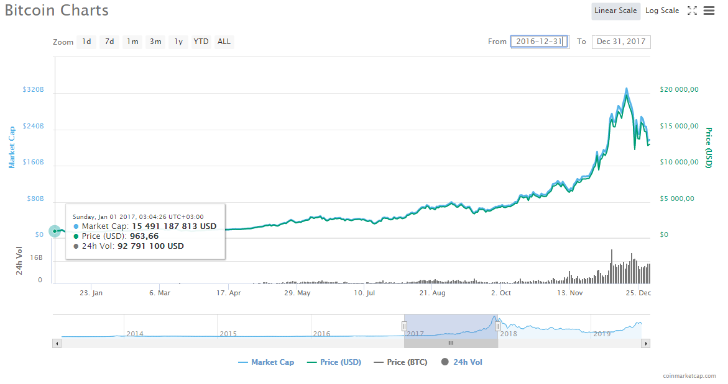Hide the Price (USD) series
Image resolution: width=728 pixels, height=384 pixels.
point(334,362)
